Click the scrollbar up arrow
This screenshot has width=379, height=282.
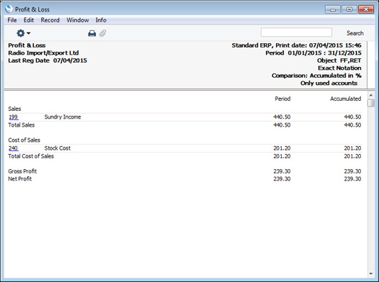coord(371,95)
